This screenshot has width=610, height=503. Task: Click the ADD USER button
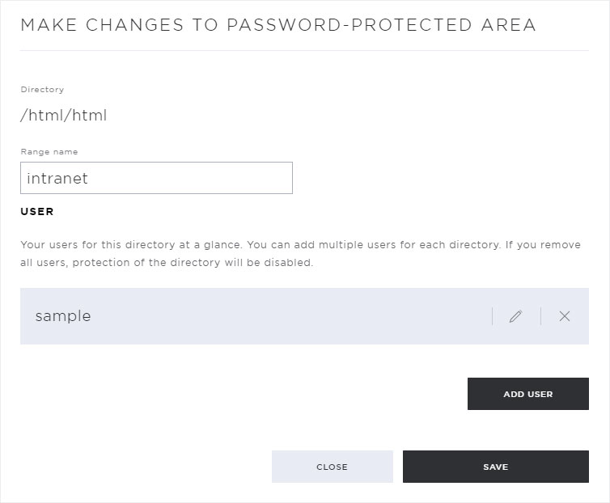[528, 394]
